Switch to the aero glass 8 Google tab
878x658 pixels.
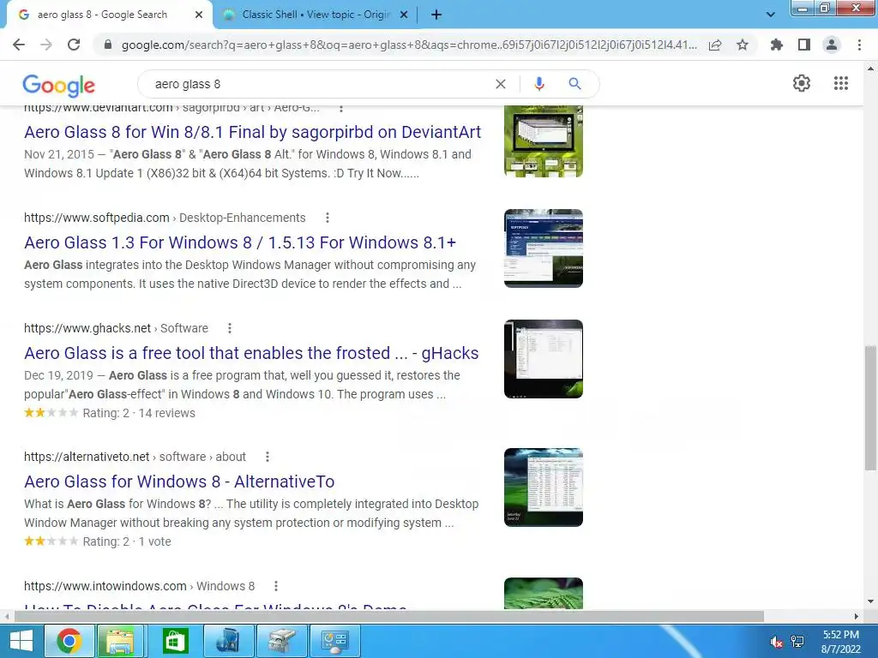(103, 15)
